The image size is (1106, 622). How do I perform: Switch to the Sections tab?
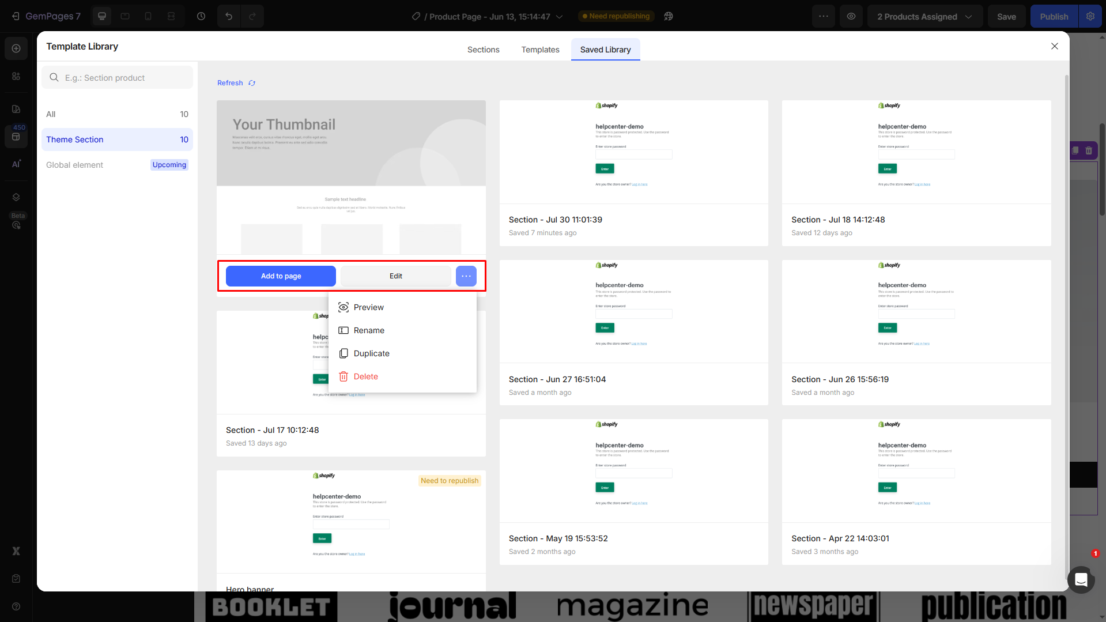tap(483, 50)
